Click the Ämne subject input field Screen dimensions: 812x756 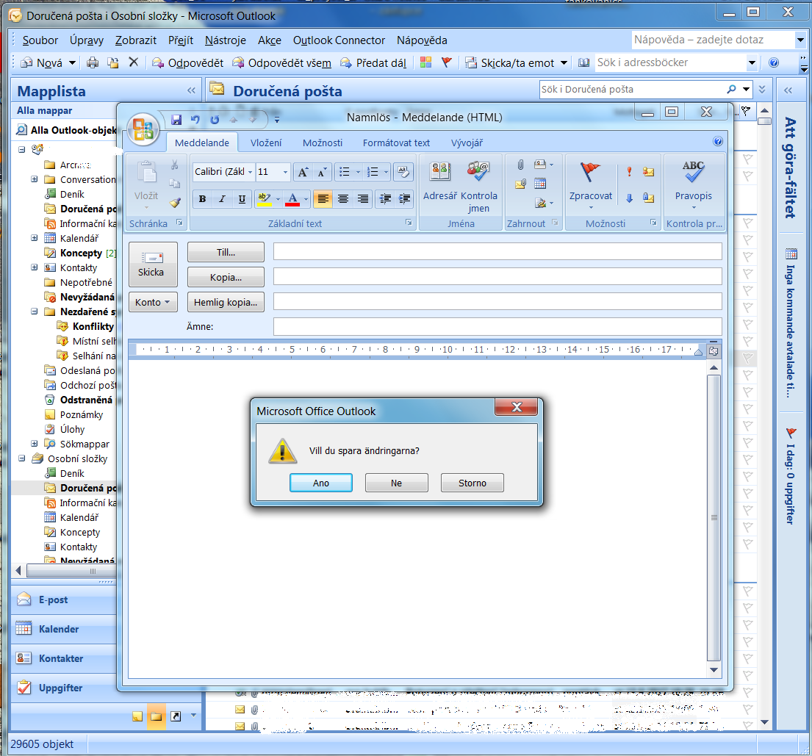click(x=497, y=327)
